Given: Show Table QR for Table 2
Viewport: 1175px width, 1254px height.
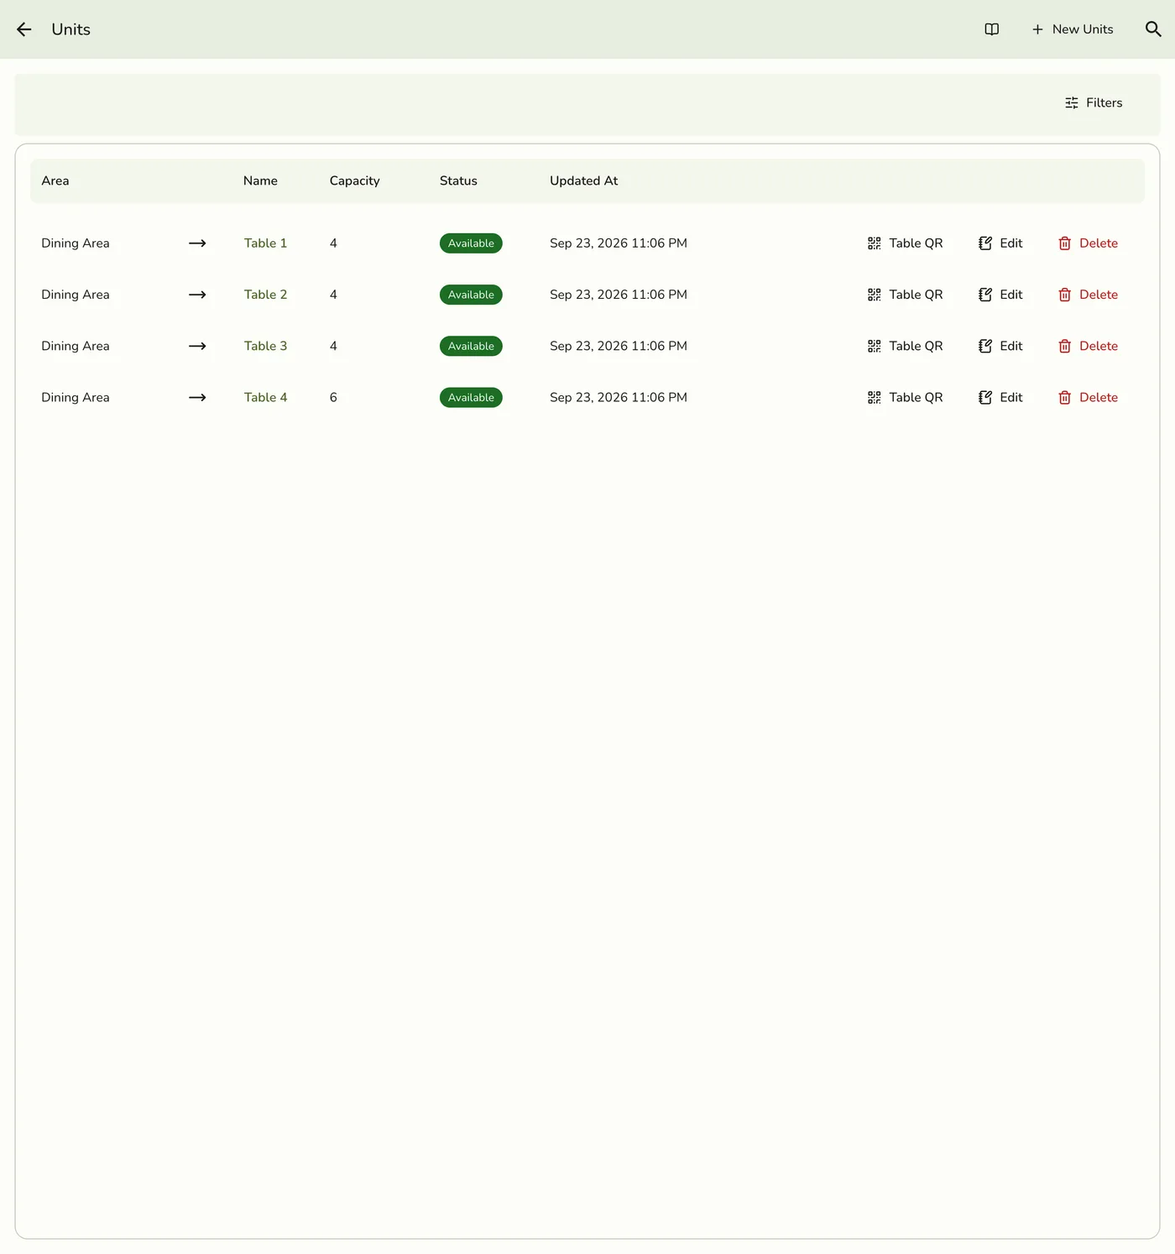Looking at the screenshot, I should 905,295.
